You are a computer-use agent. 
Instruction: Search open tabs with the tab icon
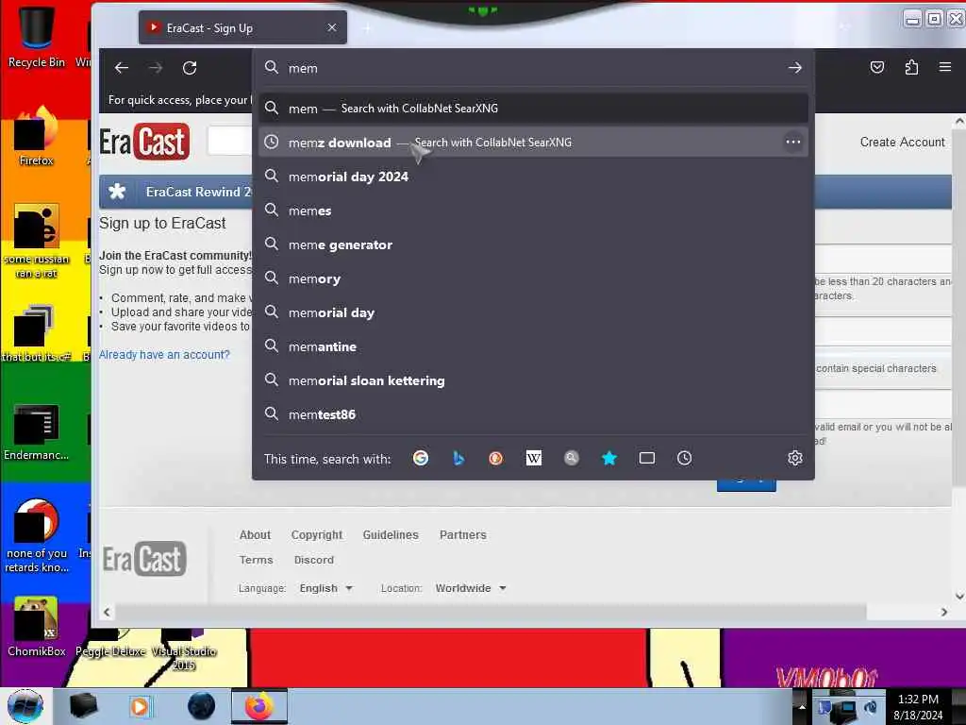click(647, 458)
